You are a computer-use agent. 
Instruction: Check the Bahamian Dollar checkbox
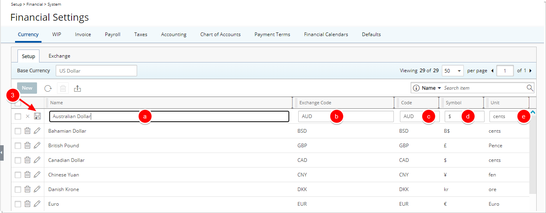[18, 131]
